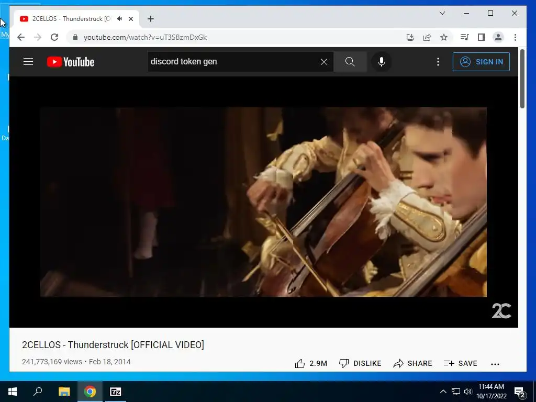Click the DISLIKE button

360,363
